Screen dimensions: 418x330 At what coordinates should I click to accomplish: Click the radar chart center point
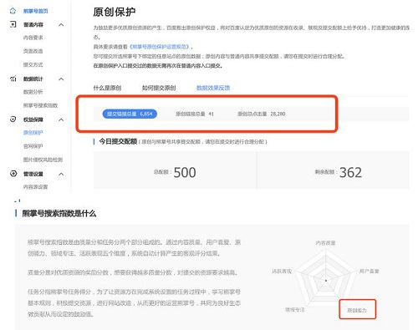click(x=326, y=281)
